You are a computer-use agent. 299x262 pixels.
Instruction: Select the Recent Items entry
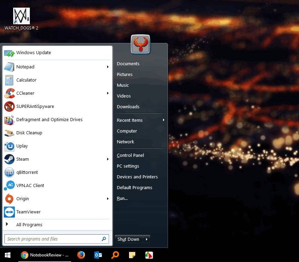click(x=130, y=120)
